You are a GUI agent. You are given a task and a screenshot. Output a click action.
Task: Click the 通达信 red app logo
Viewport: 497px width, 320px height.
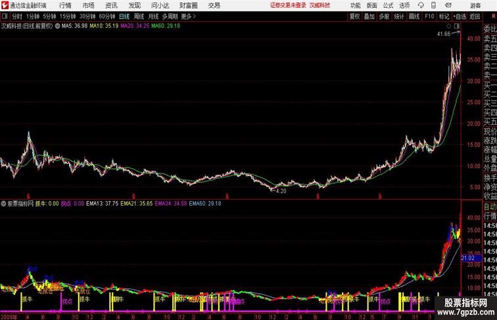click(x=5, y=5)
